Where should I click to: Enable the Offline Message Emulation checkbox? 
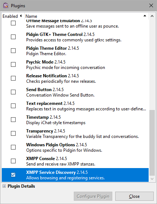pyautogui.click(x=13, y=23)
